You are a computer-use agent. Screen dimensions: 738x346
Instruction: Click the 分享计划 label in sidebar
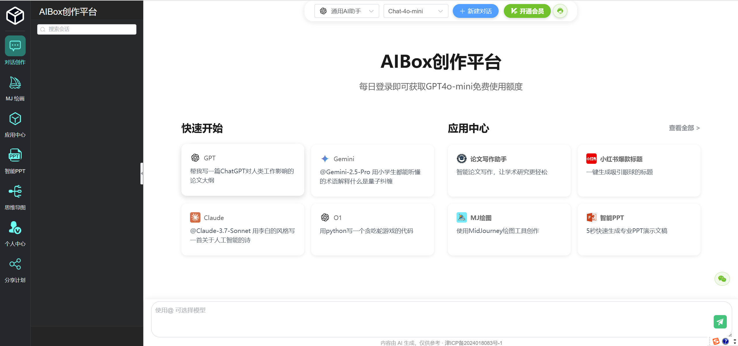pos(15,280)
